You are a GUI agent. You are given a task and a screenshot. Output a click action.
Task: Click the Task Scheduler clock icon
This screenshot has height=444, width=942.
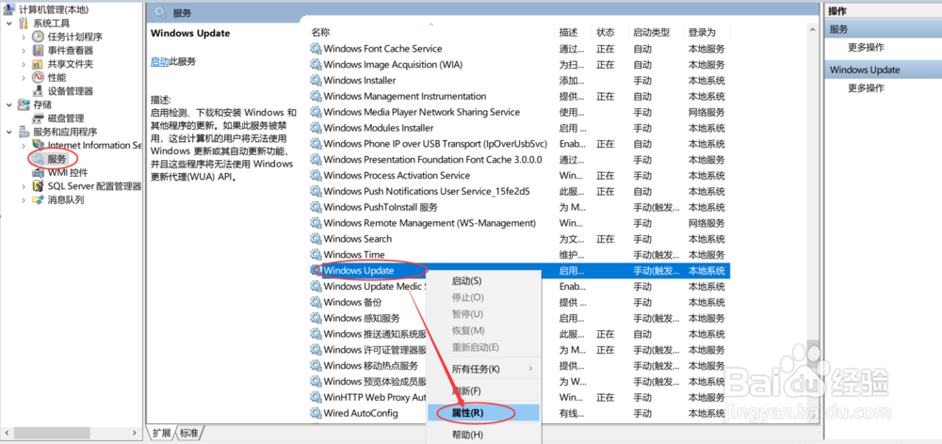click(39, 37)
